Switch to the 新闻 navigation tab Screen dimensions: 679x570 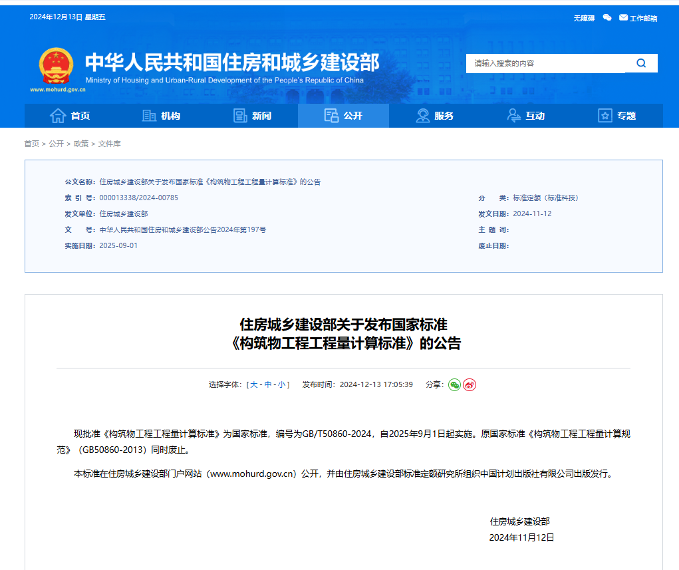click(253, 115)
